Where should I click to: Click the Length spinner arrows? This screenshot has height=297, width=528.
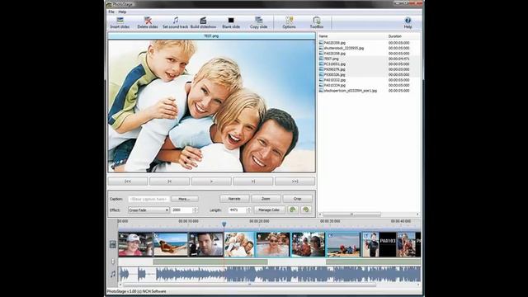coord(249,210)
